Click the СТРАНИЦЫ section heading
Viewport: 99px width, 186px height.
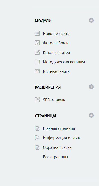[45, 116]
